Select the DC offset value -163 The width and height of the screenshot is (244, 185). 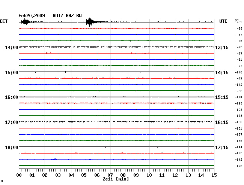coord(238,153)
